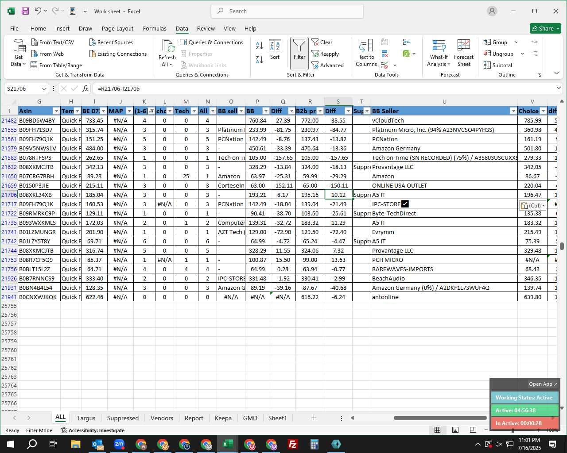The height and width of the screenshot is (453, 567).
Task: Open Name Box dropdown arrow
Action: click(x=44, y=89)
